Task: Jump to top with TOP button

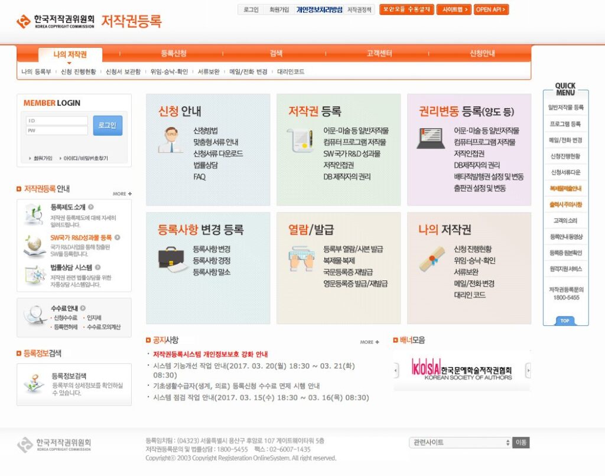Action: [565, 321]
